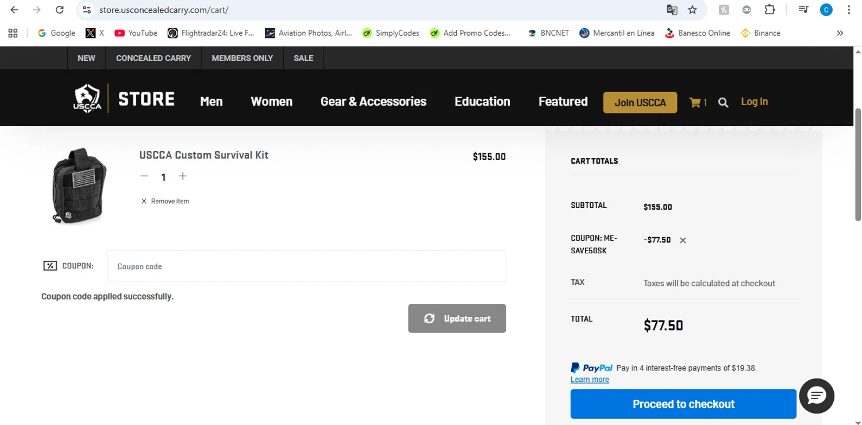The width and height of the screenshot is (862, 425).
Task: Open the media control icon
Action: click(x=803, y=10)
